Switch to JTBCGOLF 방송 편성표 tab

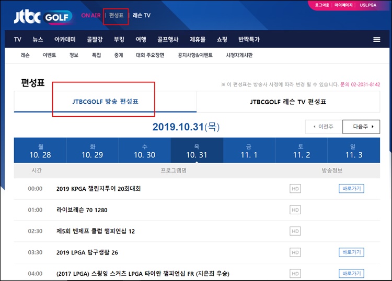[x=105, y=102]
